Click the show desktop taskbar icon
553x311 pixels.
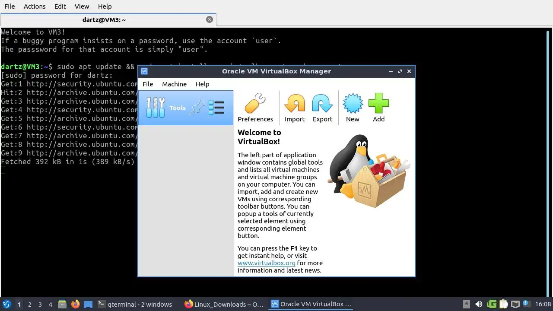pyautogui.click(x=88, y=304)
